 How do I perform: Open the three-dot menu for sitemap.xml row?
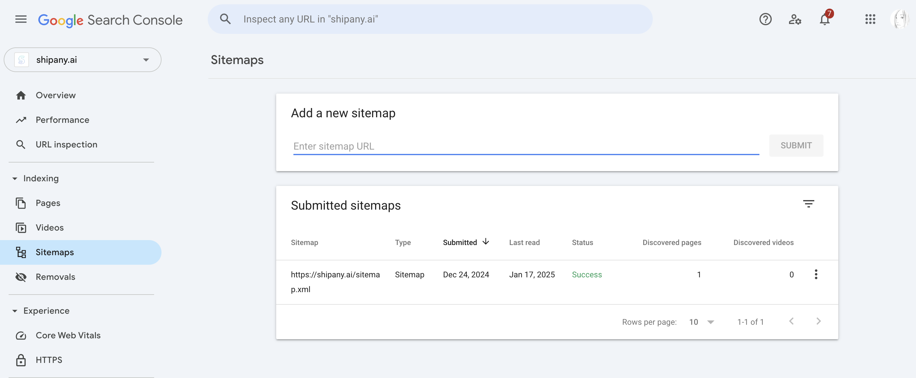click(x=816, y=274)
